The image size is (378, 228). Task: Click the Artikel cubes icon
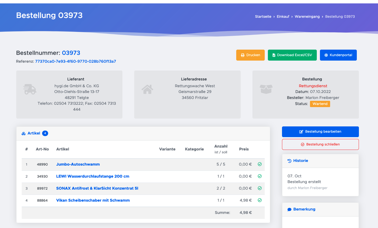[24, 133]
